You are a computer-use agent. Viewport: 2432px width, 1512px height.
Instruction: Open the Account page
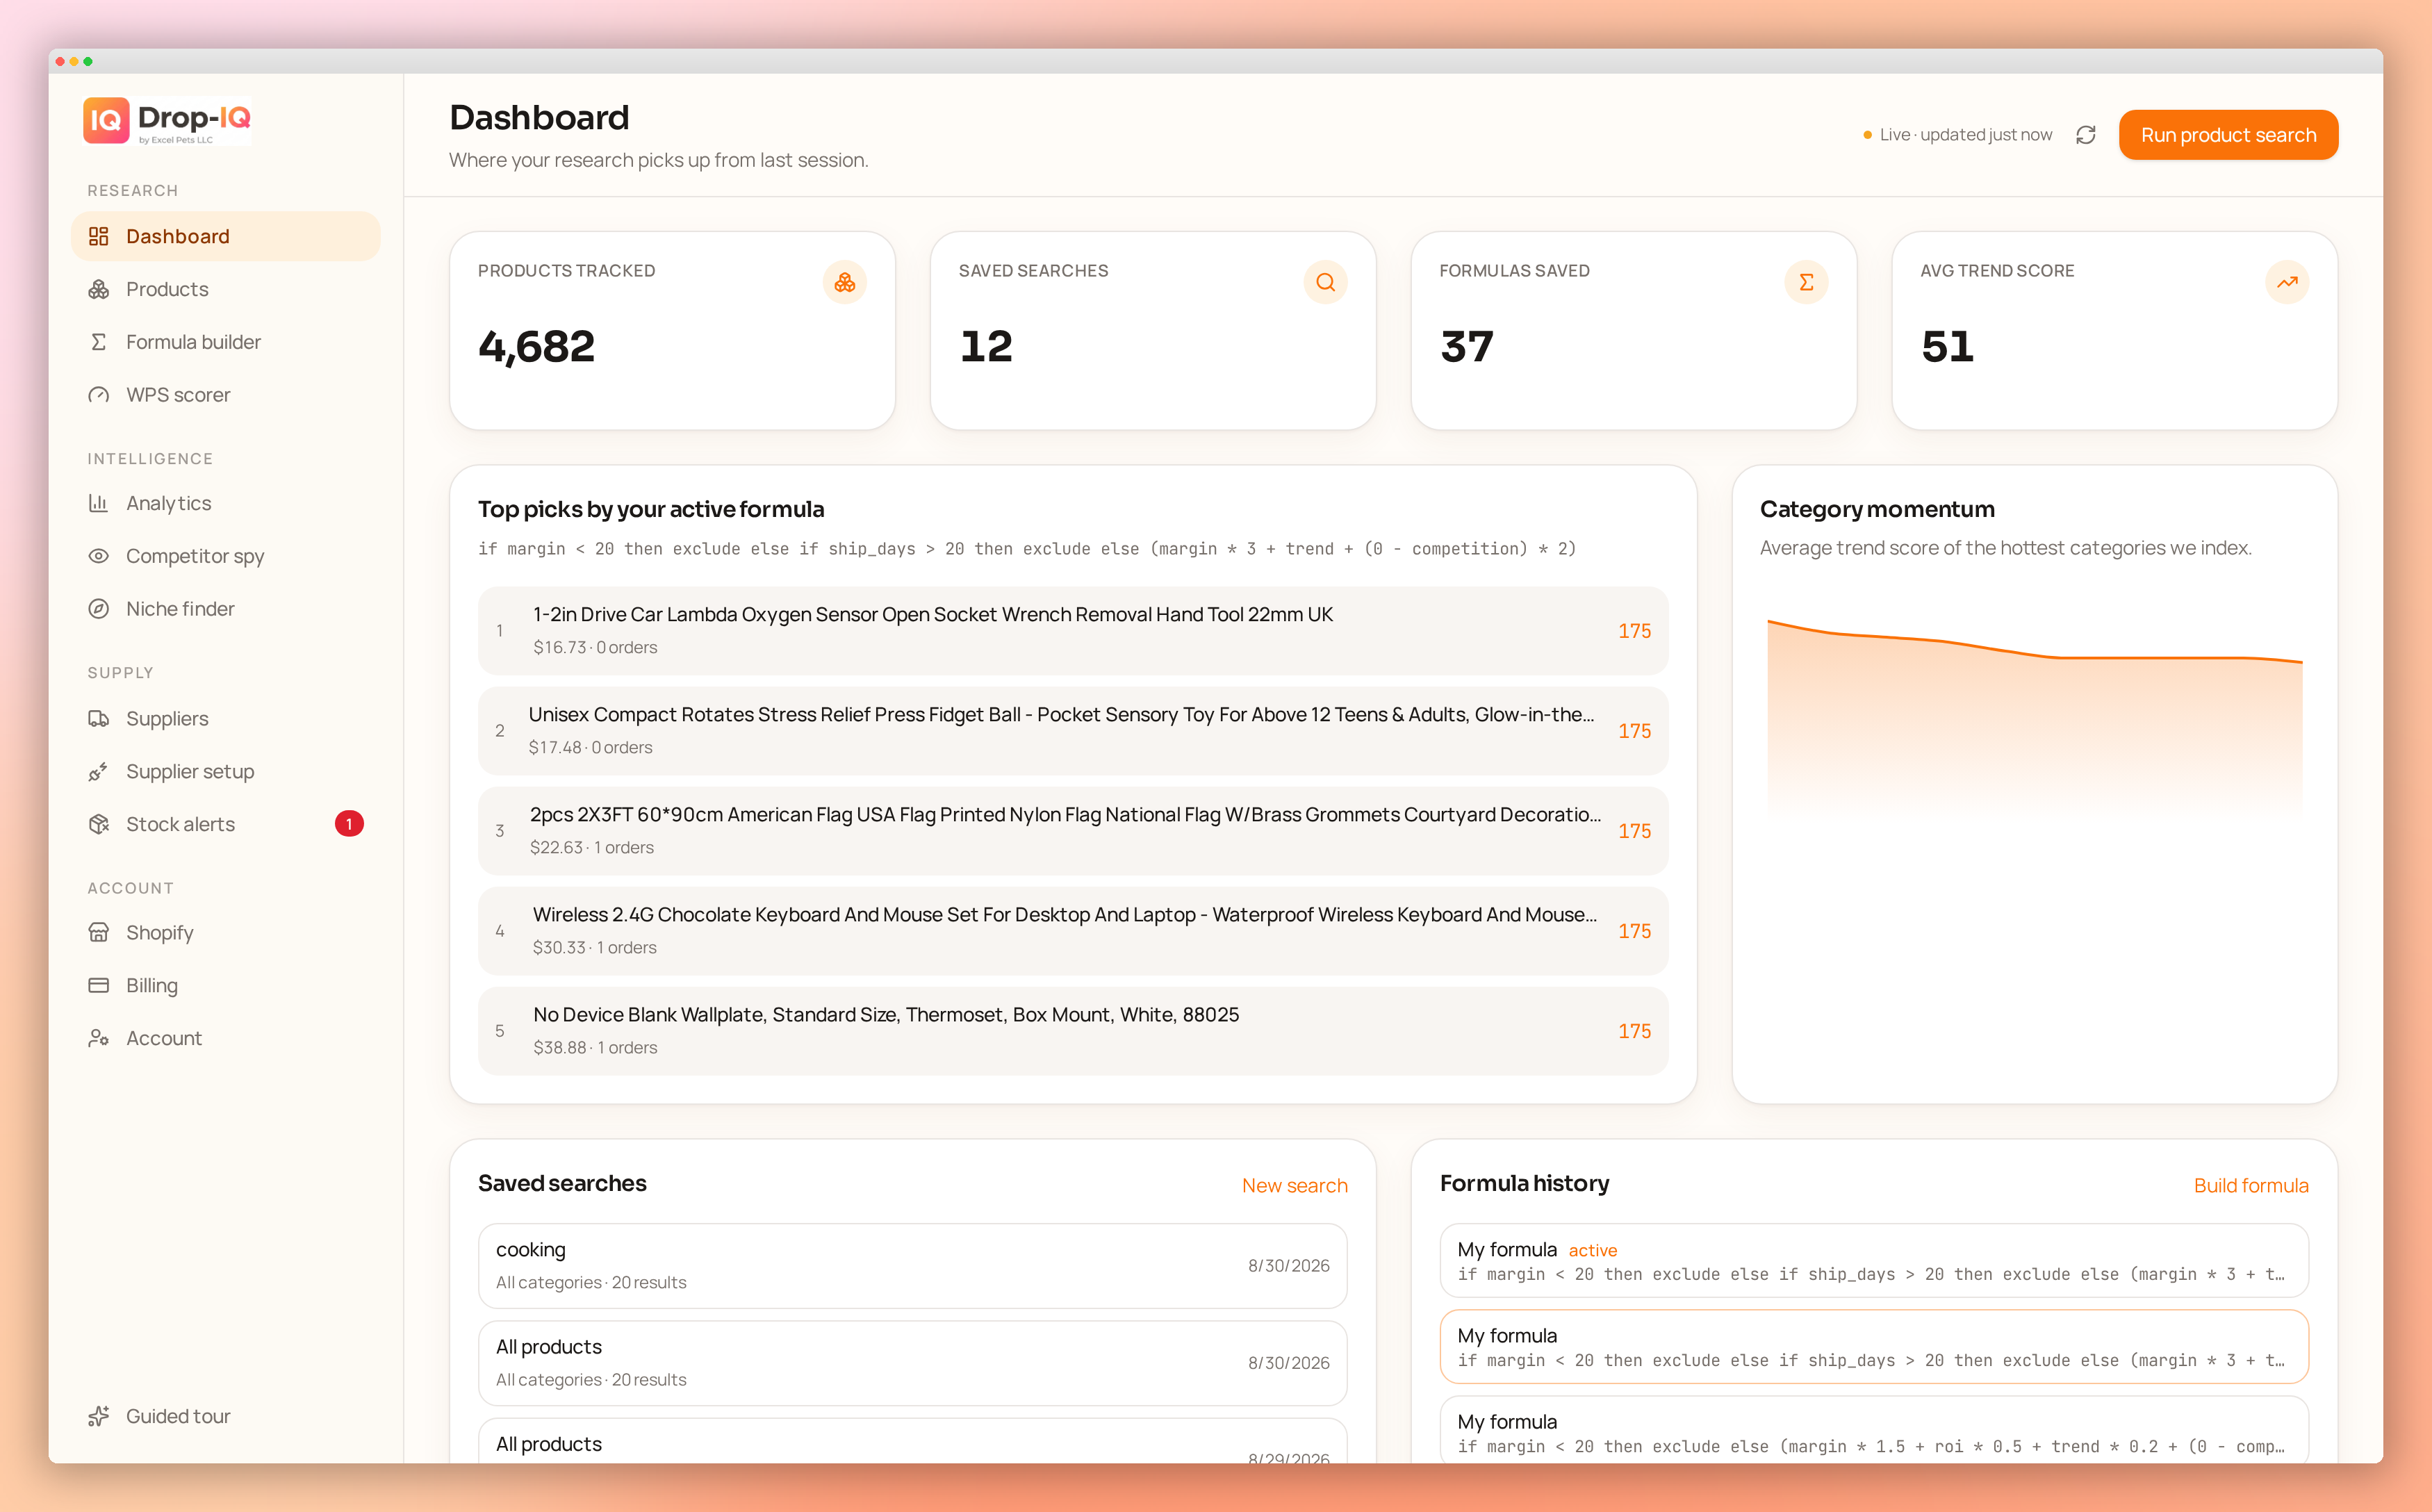pos(225,1038)
